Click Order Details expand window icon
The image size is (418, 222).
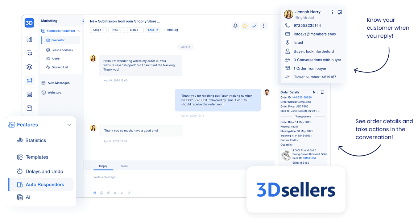(323, 92)
